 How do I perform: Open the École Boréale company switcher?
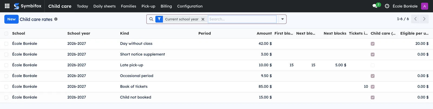(405, 6)
